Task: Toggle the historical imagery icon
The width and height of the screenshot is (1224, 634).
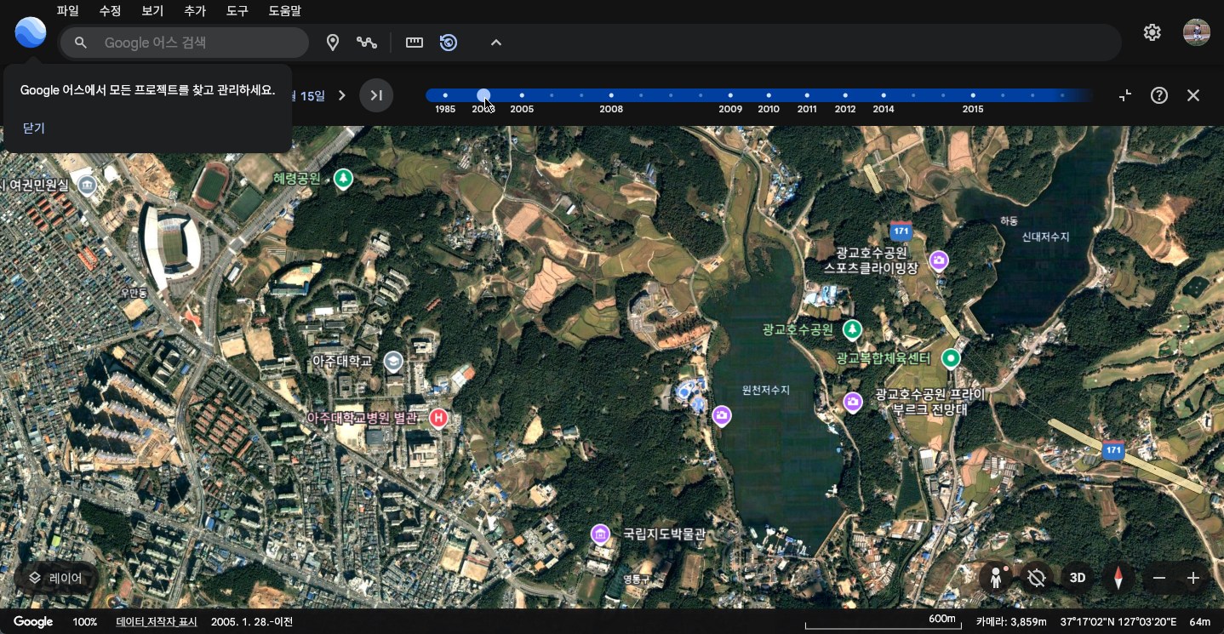Action: coord(449,43)
